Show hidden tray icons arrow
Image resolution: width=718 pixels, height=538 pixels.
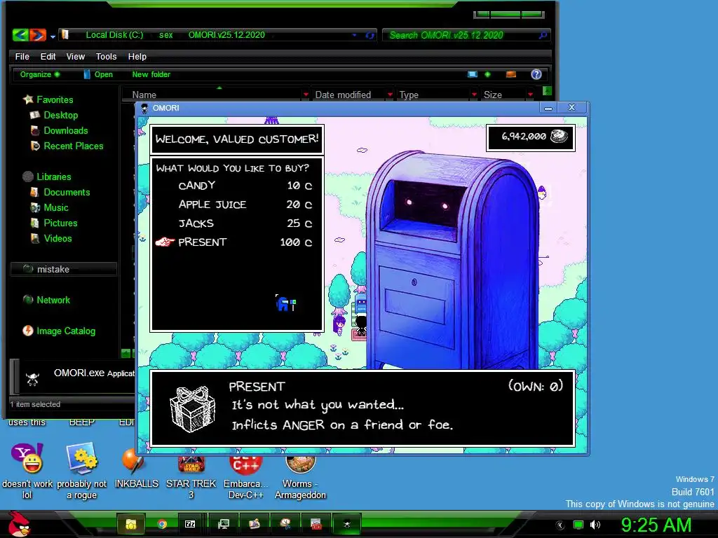click(560, 525)
